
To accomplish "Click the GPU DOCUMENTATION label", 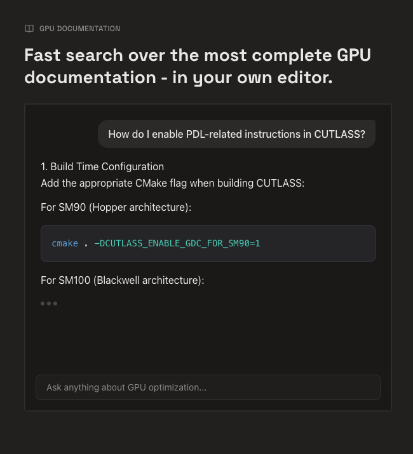I will [x=79, y=29].
